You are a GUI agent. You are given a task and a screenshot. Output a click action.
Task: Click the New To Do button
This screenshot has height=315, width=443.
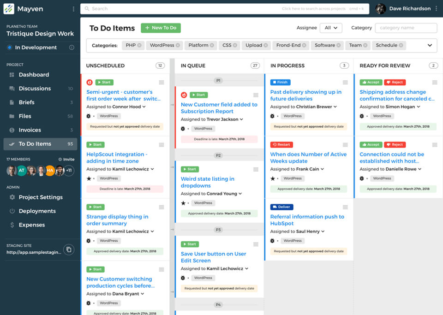pos(161,28)
